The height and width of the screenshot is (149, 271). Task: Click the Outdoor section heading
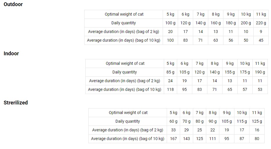13,4
